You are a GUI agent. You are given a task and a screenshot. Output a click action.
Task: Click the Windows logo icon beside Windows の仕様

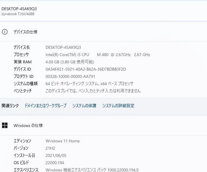point(5,125)
